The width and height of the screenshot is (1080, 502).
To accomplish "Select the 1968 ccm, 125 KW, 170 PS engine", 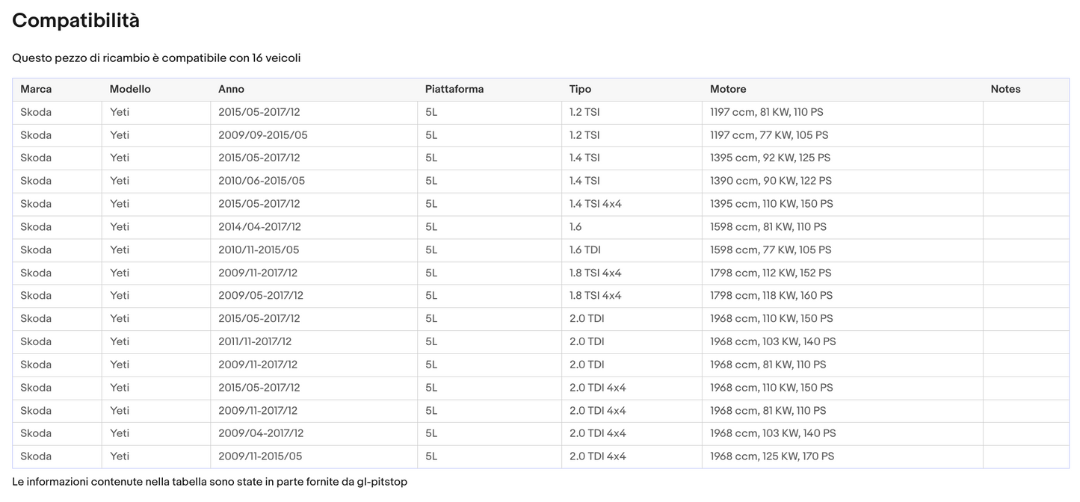I will [772, 456].
